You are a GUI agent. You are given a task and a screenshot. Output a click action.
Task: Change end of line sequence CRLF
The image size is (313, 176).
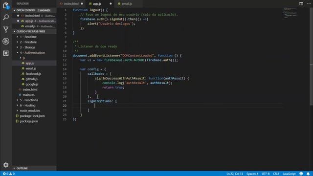coord(276,174)
